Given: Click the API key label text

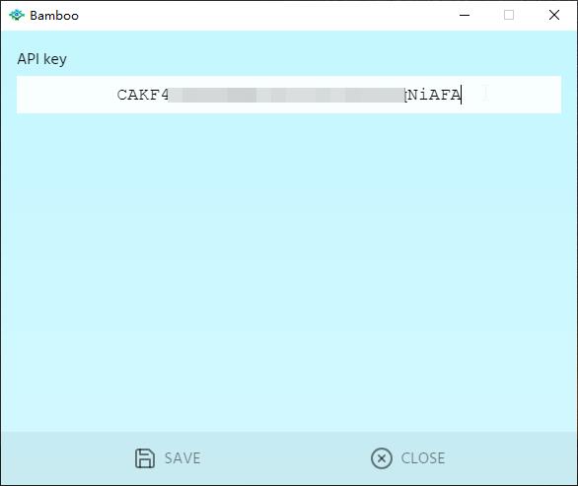Looking at the screenshot, I should coord(42,59).
